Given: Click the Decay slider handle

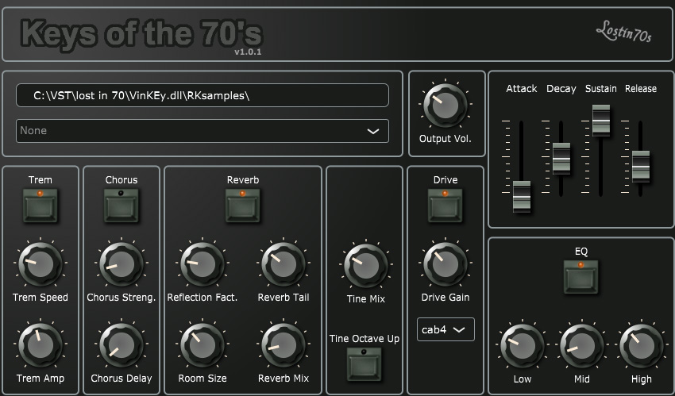Looking at the screenshot, I should (x=561, y=159).
